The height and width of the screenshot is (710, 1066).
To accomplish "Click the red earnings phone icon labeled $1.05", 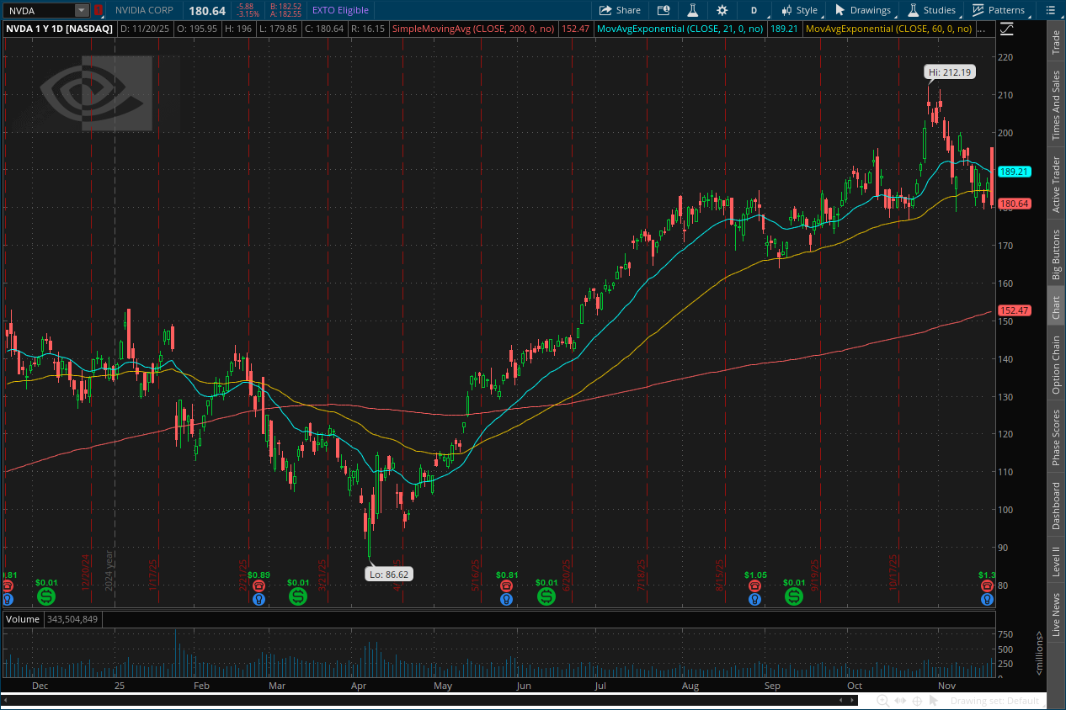I will coord(754,585).
